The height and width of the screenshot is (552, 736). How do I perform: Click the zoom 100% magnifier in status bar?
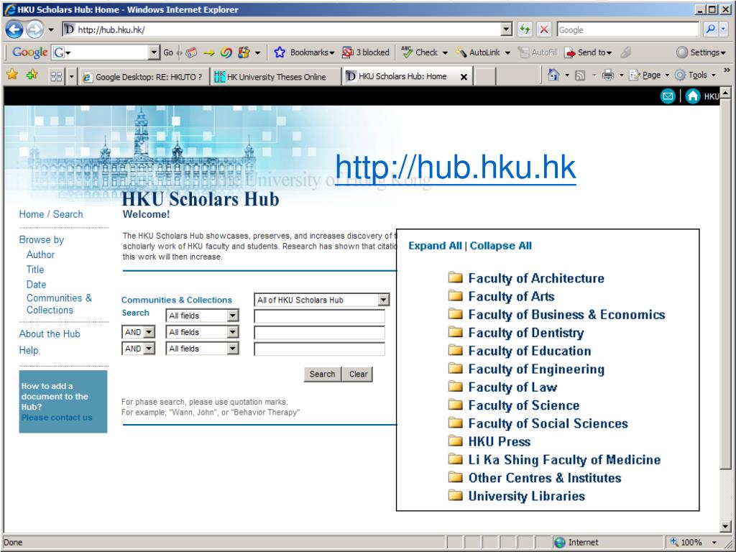click(674, 542)
